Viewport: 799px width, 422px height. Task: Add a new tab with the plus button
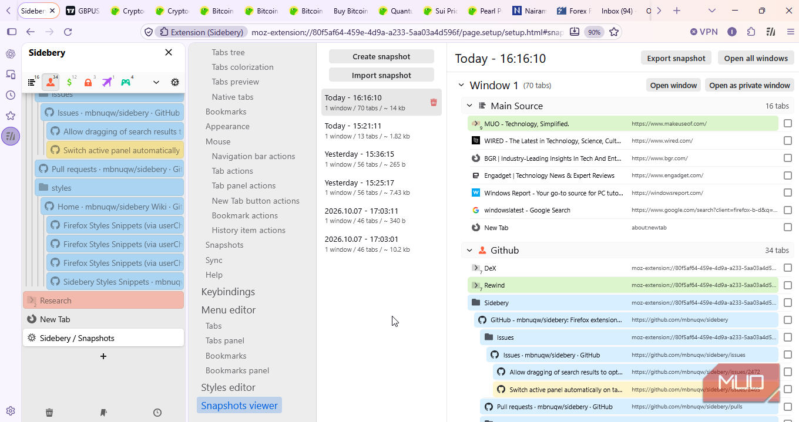click(x=103, y=356)
